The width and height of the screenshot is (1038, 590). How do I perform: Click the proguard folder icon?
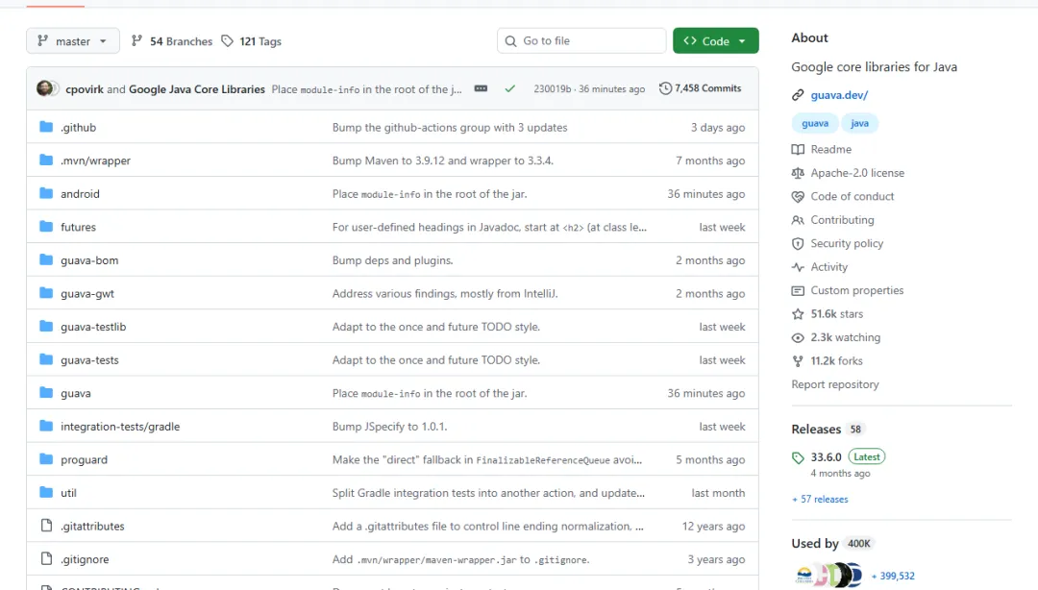(46, 459)
